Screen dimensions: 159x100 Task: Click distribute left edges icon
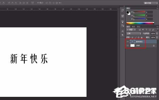click(x=20, y=3)
